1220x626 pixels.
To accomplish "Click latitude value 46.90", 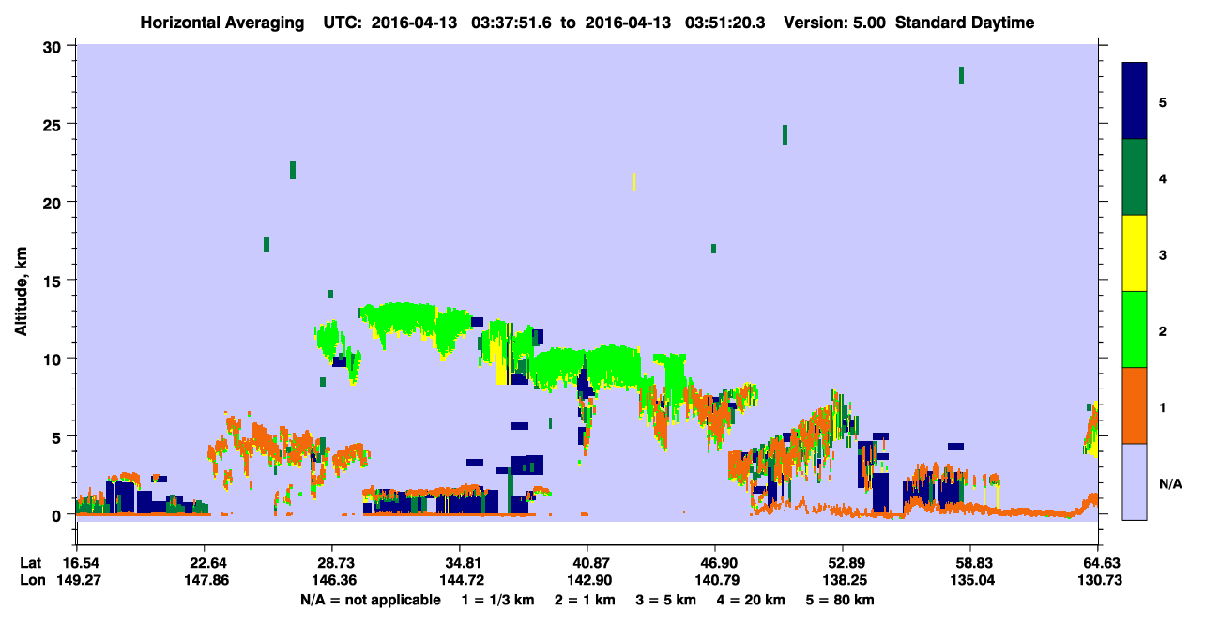I will point(715,563).
